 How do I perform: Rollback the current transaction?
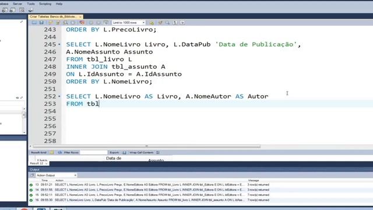click(98, 23)
